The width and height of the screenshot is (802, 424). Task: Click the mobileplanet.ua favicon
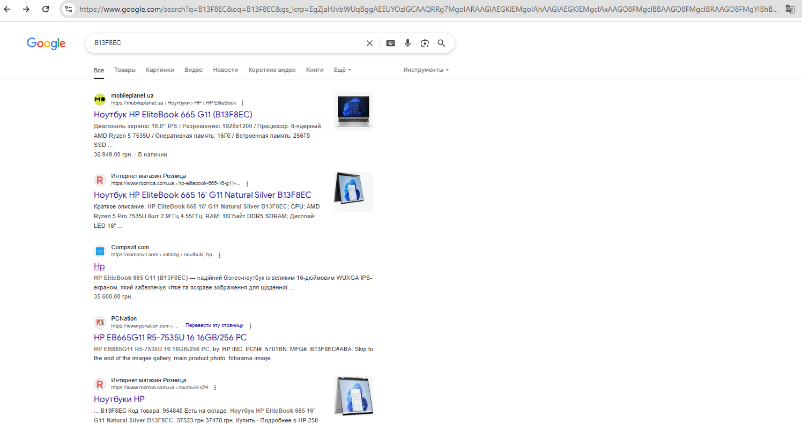point(100,99)
